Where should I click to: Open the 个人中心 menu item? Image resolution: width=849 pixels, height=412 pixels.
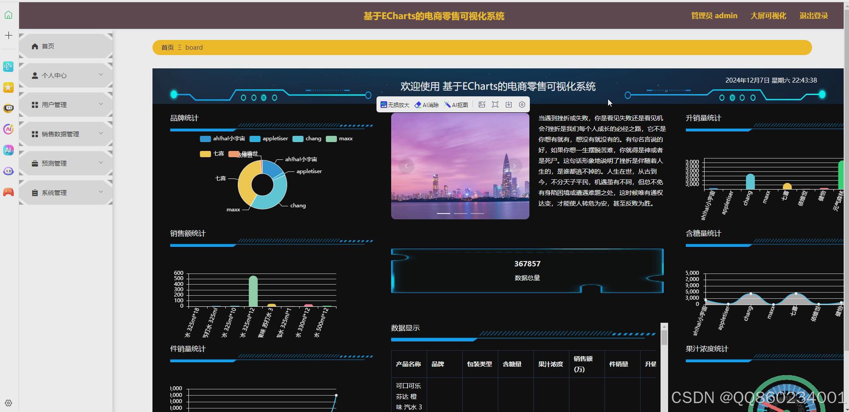point(66,75)
